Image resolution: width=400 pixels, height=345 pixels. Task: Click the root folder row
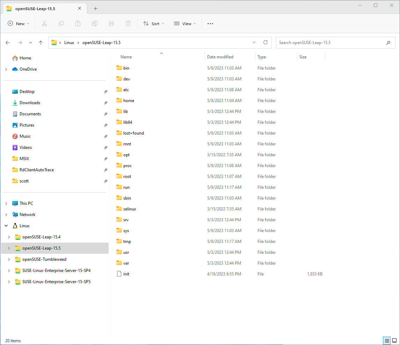[220, 176]
